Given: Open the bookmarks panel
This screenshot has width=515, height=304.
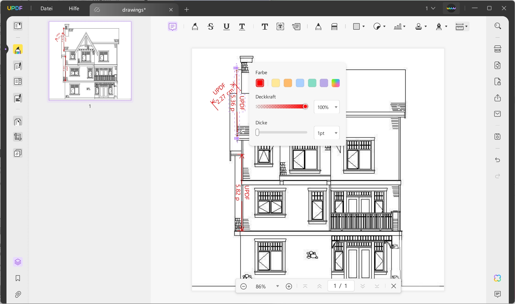Looking at the screenshot, I should coord(18,278).
